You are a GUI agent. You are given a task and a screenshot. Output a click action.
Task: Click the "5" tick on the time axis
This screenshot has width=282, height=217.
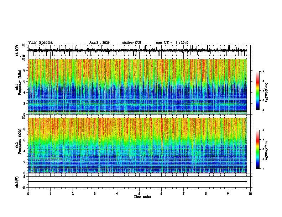(x=139, y=194)
